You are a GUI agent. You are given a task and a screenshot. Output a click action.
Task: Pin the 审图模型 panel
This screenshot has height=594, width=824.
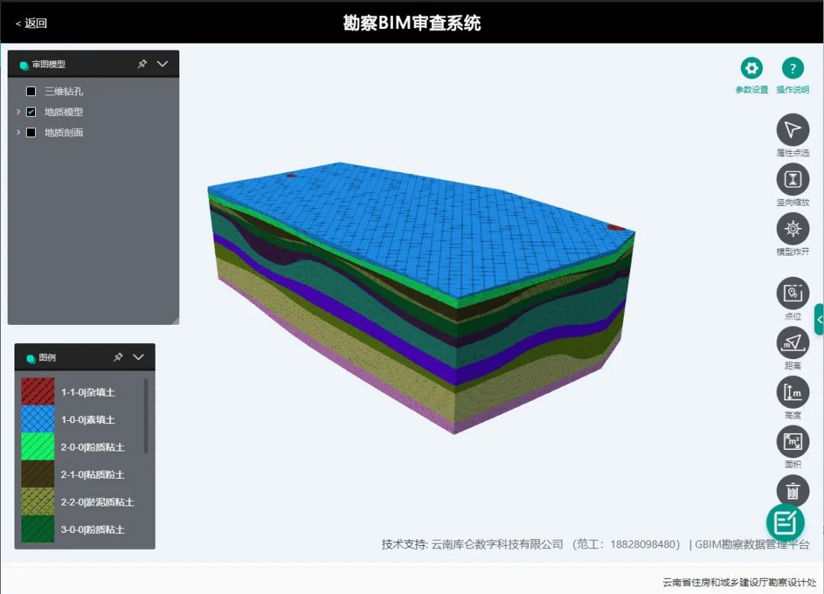point(142,64)
